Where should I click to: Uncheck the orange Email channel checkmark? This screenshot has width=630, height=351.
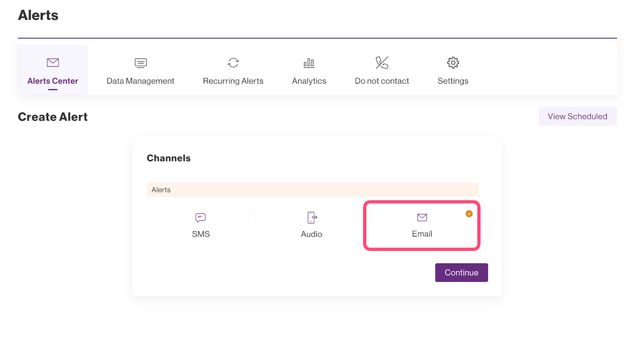469,213
